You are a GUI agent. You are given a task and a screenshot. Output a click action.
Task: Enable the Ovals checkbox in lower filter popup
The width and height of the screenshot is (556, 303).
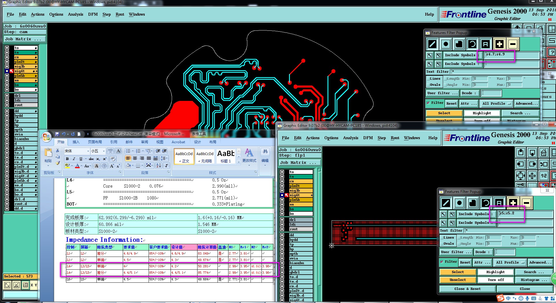pos(442,244)
